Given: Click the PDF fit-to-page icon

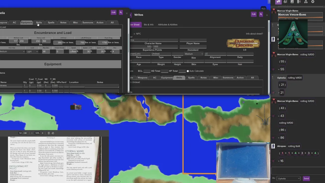Looking at the screenshot, I should pyautogui.click(x=49, y=133).
